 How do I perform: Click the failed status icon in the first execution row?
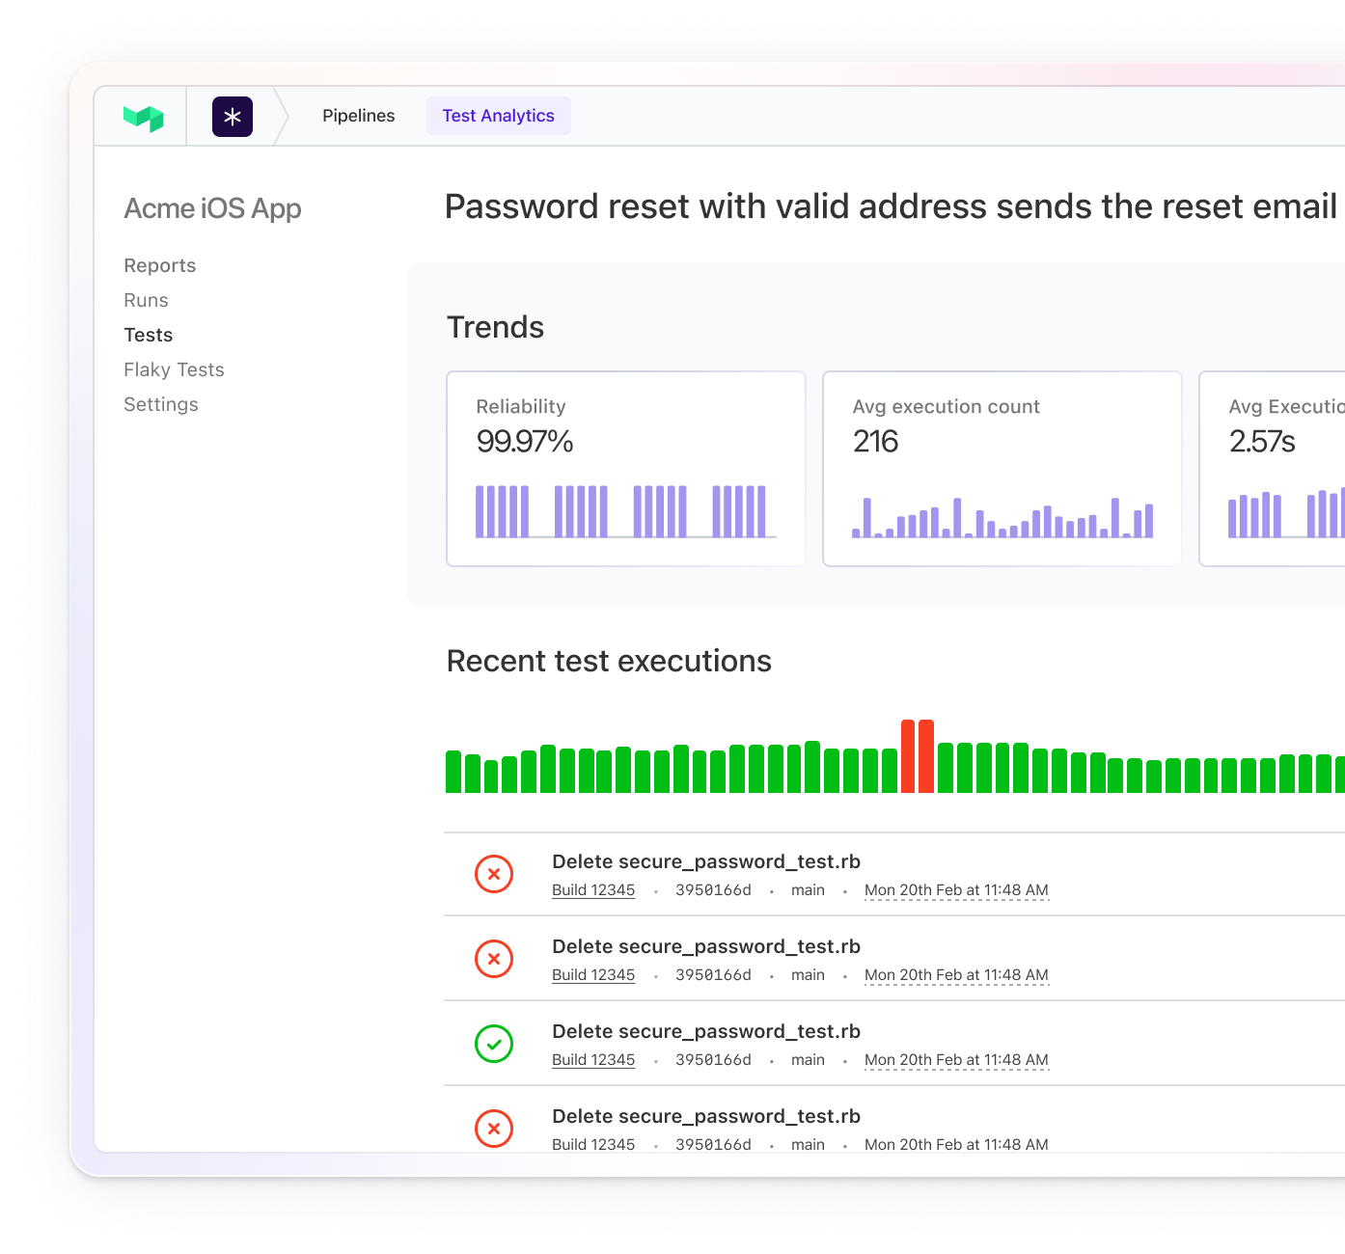pos(494,874)
